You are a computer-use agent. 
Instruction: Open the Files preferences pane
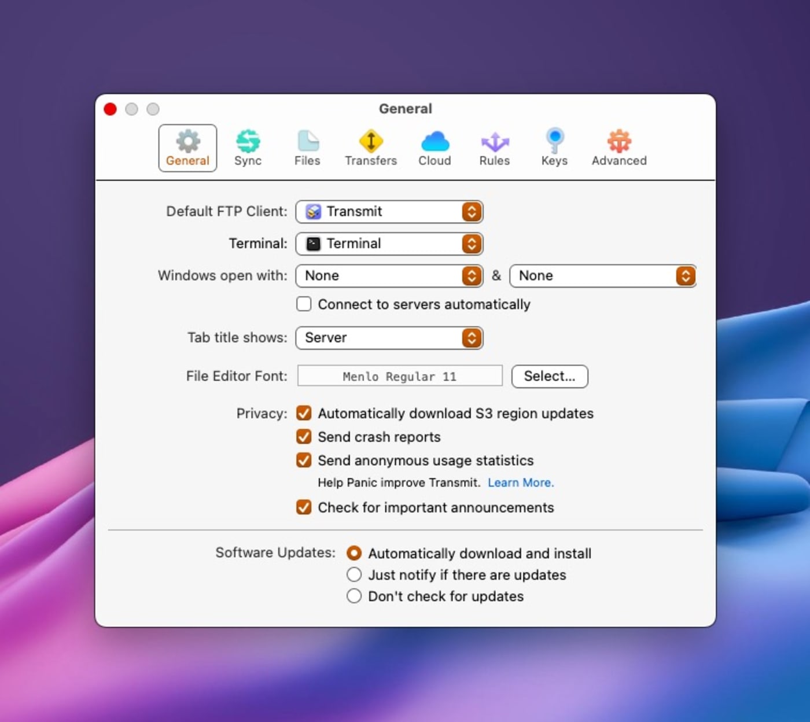pos(307,148)
